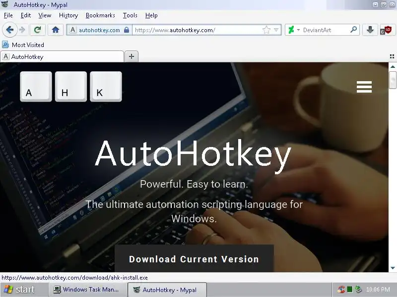Go back with the Back arrow button

click(9, 30)
